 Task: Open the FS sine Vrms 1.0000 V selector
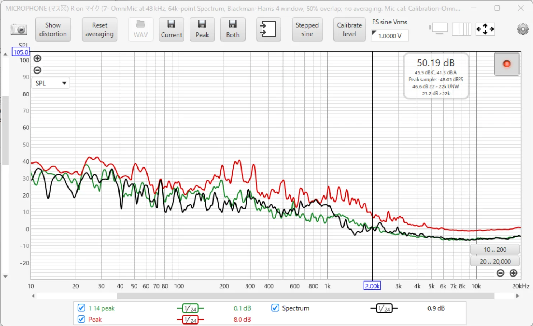pyautogui.click(x=389, y=36)
